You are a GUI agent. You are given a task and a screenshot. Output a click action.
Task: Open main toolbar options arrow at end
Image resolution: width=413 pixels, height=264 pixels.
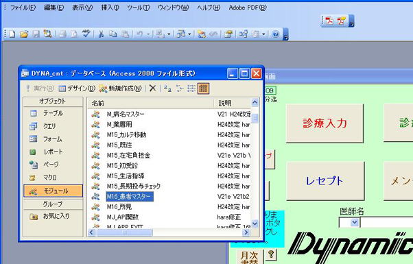pos(285,34)
